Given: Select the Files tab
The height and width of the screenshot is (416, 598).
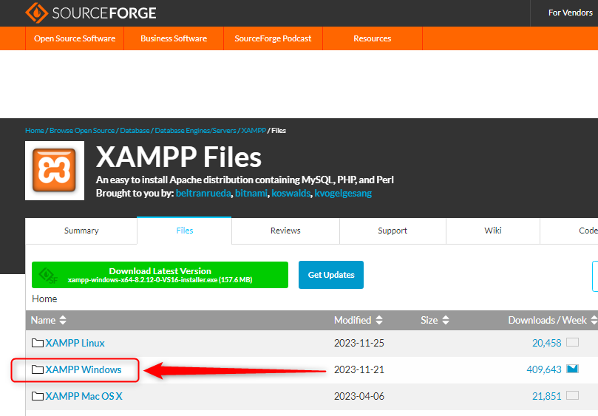Looking at the screenshot, I should point(185,231).
